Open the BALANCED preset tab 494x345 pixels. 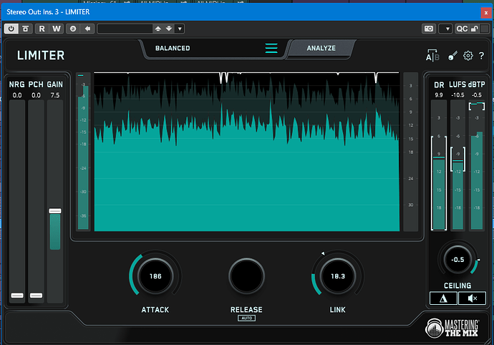[173, 48]
